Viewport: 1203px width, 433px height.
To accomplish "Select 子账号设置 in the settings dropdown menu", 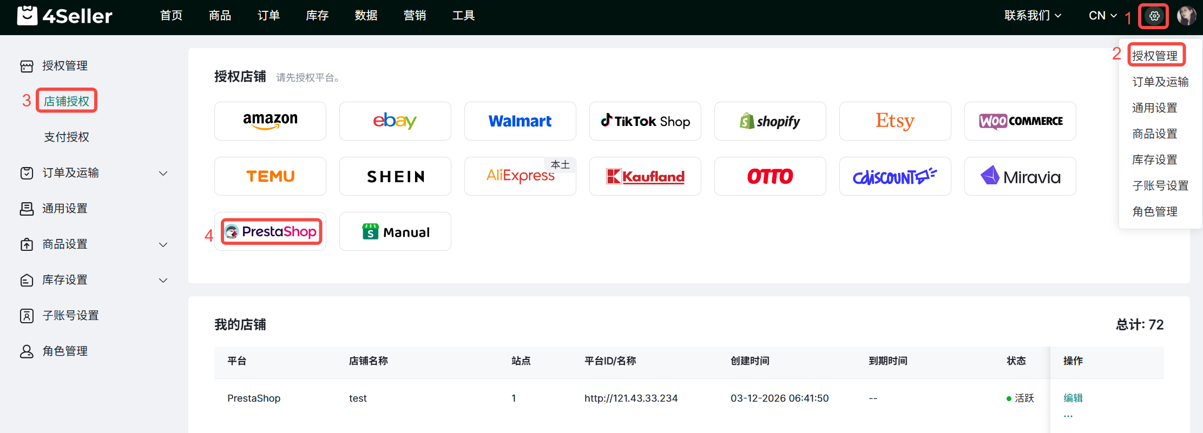I will tap(1160, 186).
